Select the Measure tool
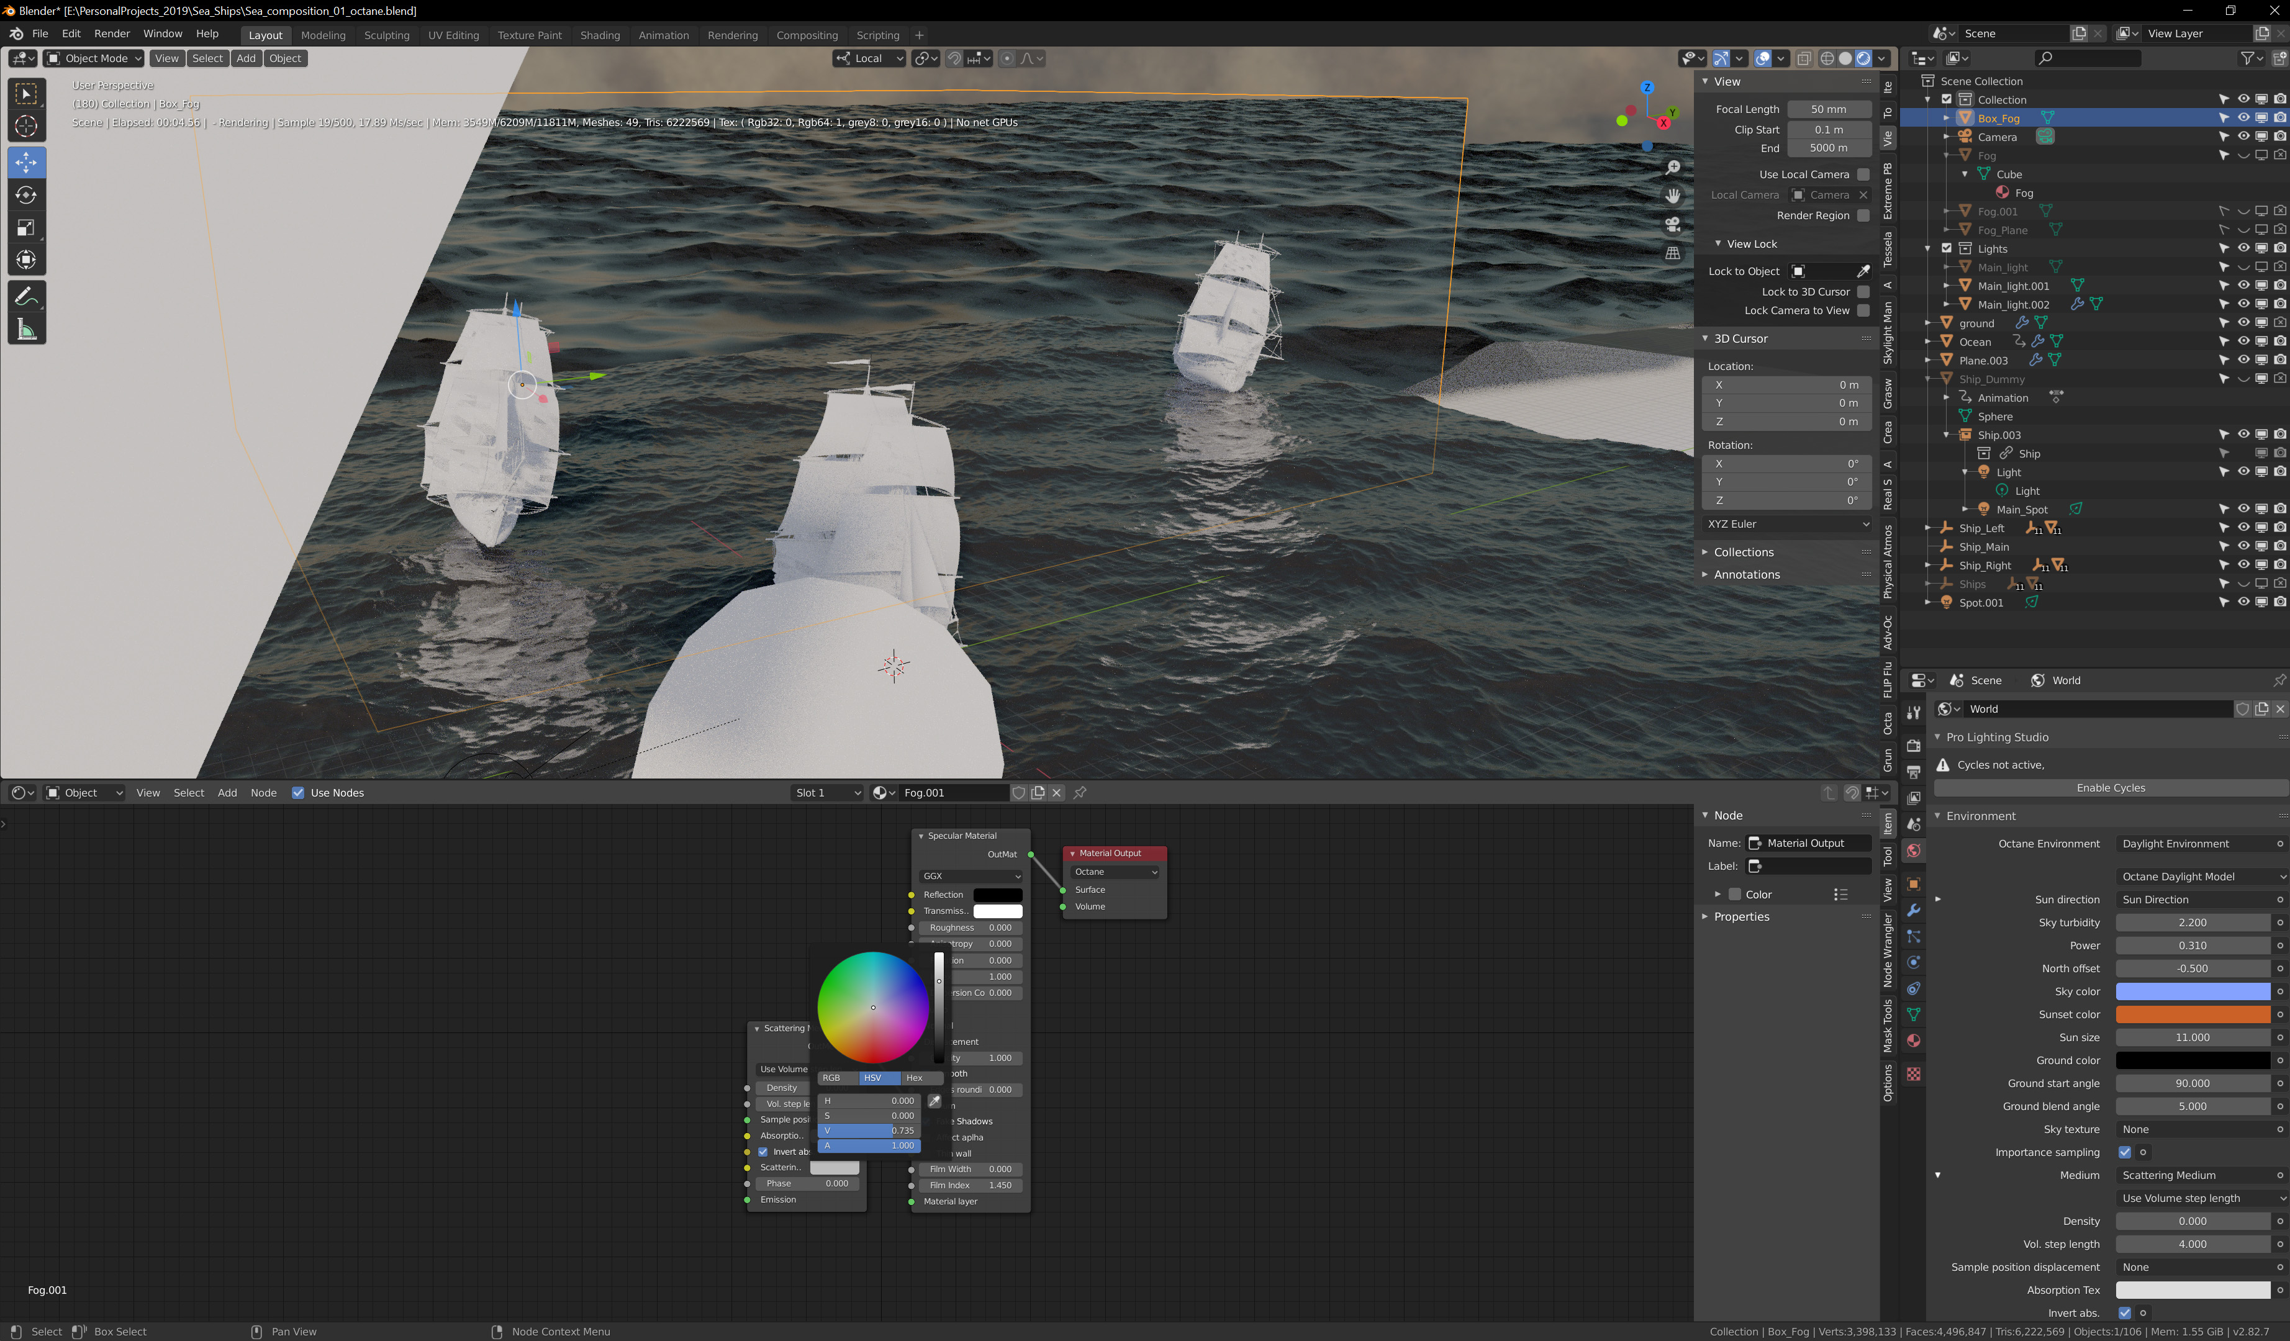The image size is (2290, 1341). click(26, 330)
